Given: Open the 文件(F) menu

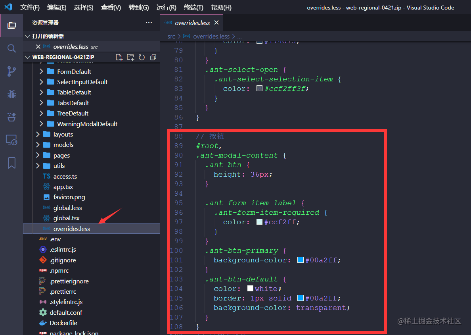Looking at the screenshot, I should point(30,8).
